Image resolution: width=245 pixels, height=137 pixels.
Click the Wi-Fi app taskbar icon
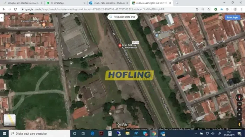[136, 134]
